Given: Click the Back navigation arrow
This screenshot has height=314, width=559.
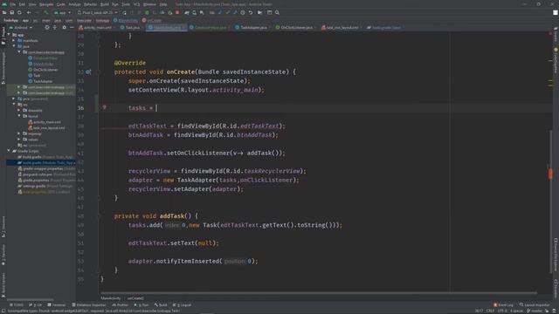Looking at the screenshot, I should pyautogui.click(x=29, y=12).
